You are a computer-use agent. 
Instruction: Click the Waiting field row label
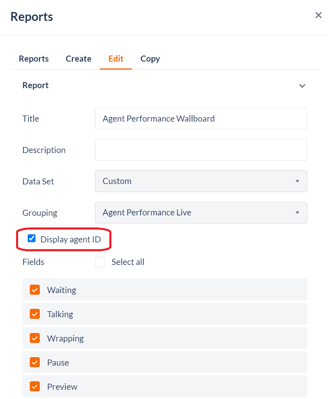coord(62,290)
